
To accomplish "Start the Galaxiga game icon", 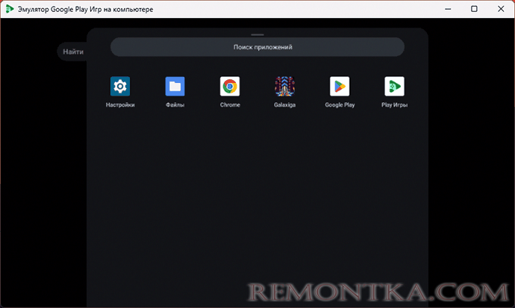I will (x=284, y=87).
